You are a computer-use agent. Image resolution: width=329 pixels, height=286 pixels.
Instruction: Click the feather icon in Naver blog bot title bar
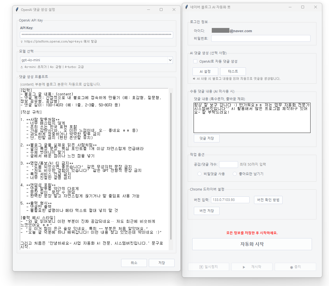pyautogui.click(x=187, y=7)
